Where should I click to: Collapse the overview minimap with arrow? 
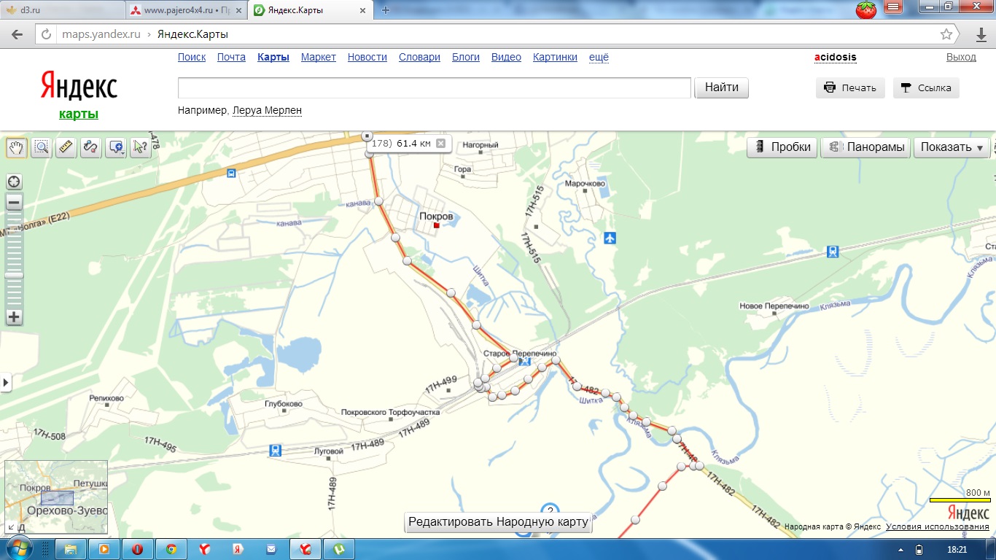click(x=11, y=527)
